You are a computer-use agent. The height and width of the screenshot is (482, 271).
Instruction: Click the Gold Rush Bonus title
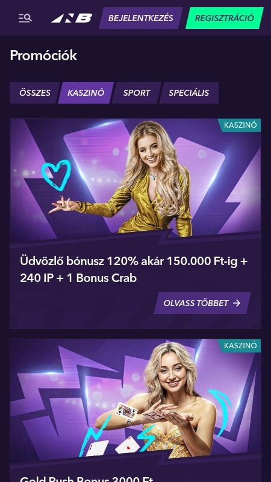coord(87,478)
